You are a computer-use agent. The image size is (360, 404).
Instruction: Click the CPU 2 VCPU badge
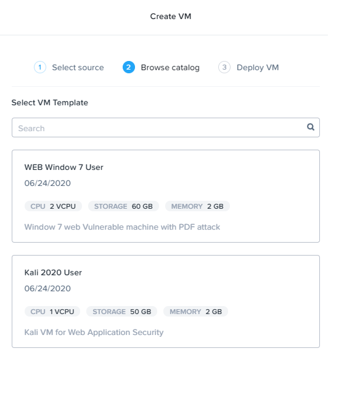pyautogui.click(x=53, y=206)
